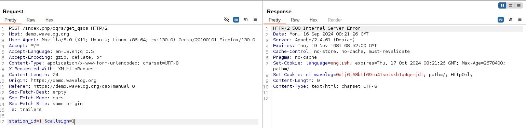Click the Cache-Control response header
Screen dimensions: 526x128
[x=341, y=52]
